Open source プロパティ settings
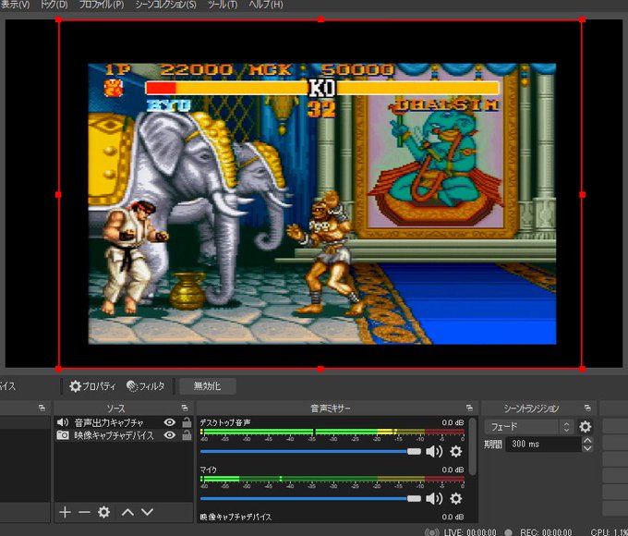The width and height of the screenshot is (628, 536). click(x=92, y=386)
